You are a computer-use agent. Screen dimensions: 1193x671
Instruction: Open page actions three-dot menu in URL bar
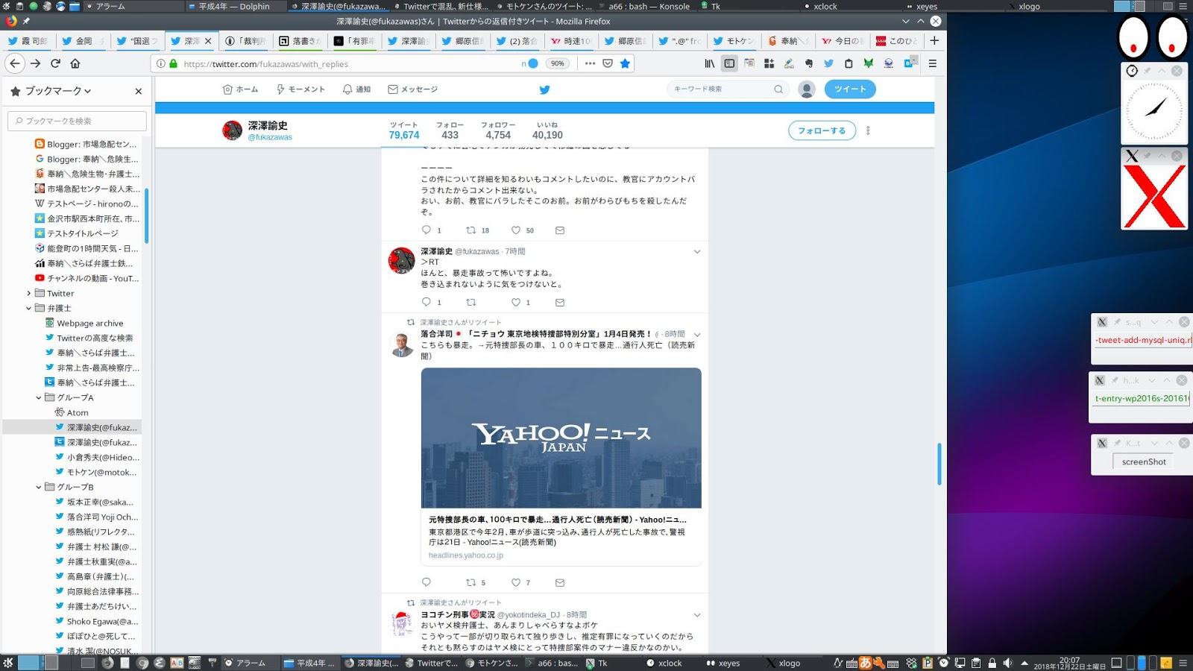click(590, 63)
